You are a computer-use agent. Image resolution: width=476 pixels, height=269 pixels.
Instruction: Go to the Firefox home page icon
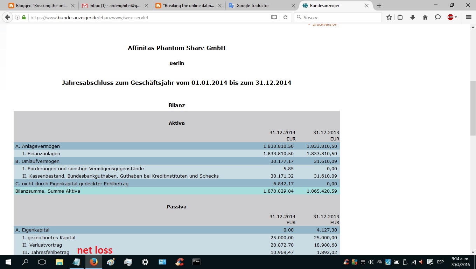tap(425, 17)
